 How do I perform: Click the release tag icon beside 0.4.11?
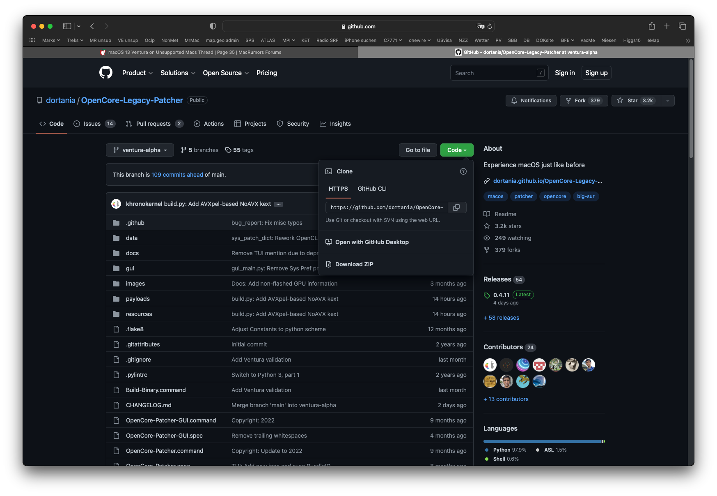click(x=487, y=295)
